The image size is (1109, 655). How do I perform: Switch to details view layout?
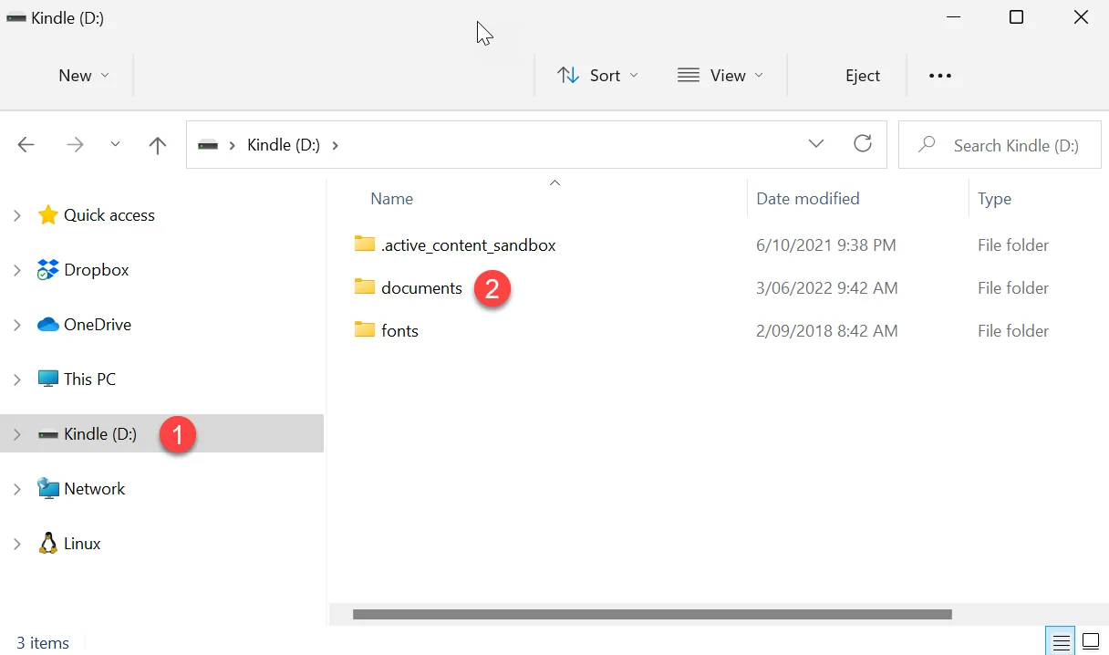pyautogui.click(x=1061, y=643)
